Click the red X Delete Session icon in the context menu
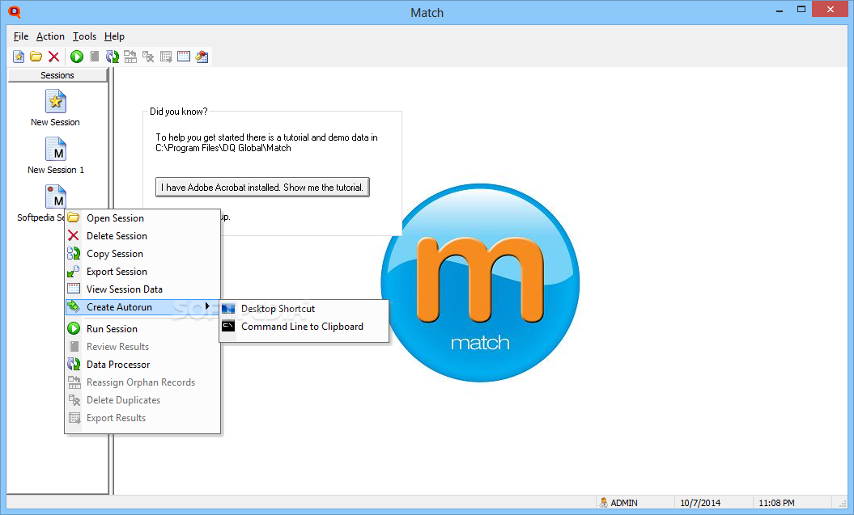Image resolution: width=854 pixels, height=515 pixels. click(x=74, y=235)
